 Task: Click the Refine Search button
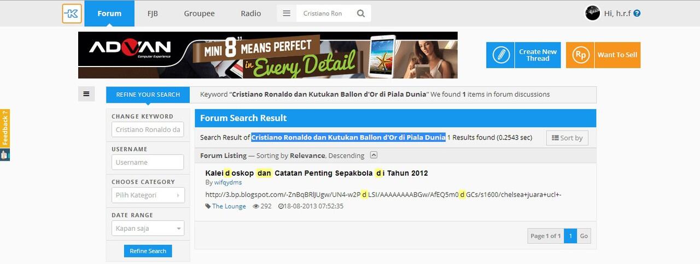[x=148, y=251]
